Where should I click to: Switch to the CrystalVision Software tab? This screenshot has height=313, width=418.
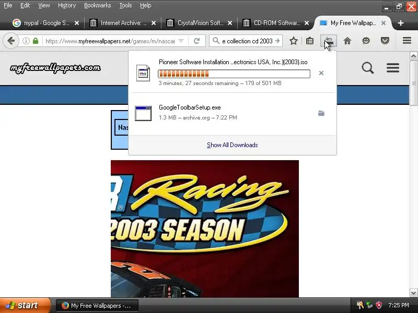[199, 23]
